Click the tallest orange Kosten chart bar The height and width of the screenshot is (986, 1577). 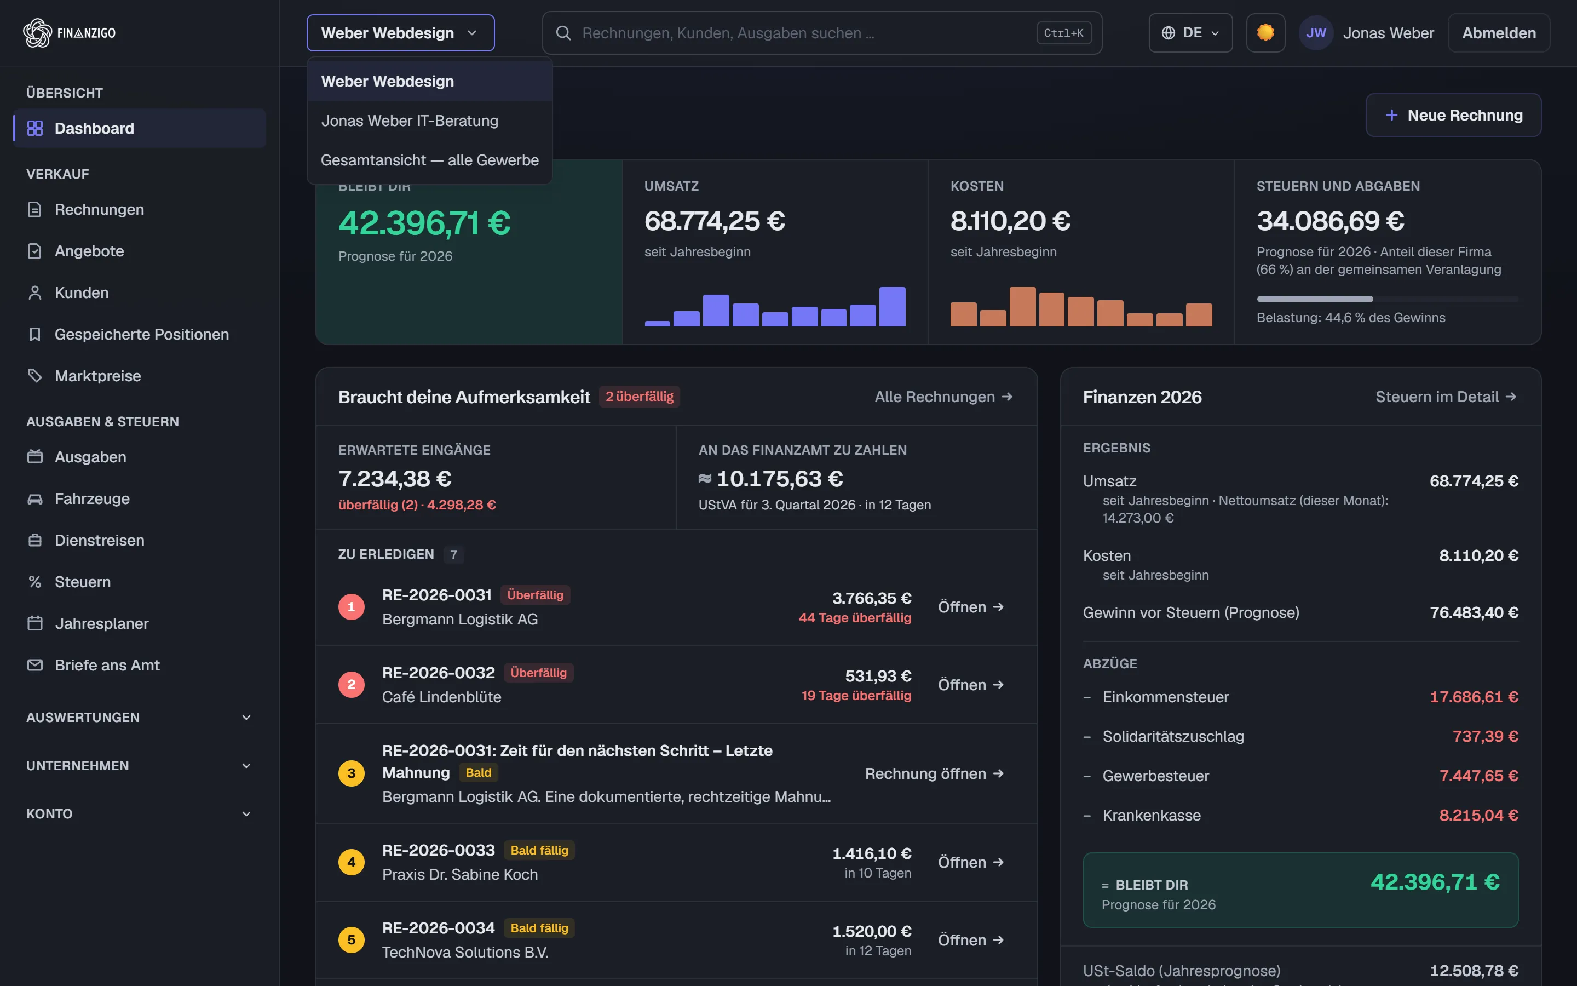coord(1022,307)
